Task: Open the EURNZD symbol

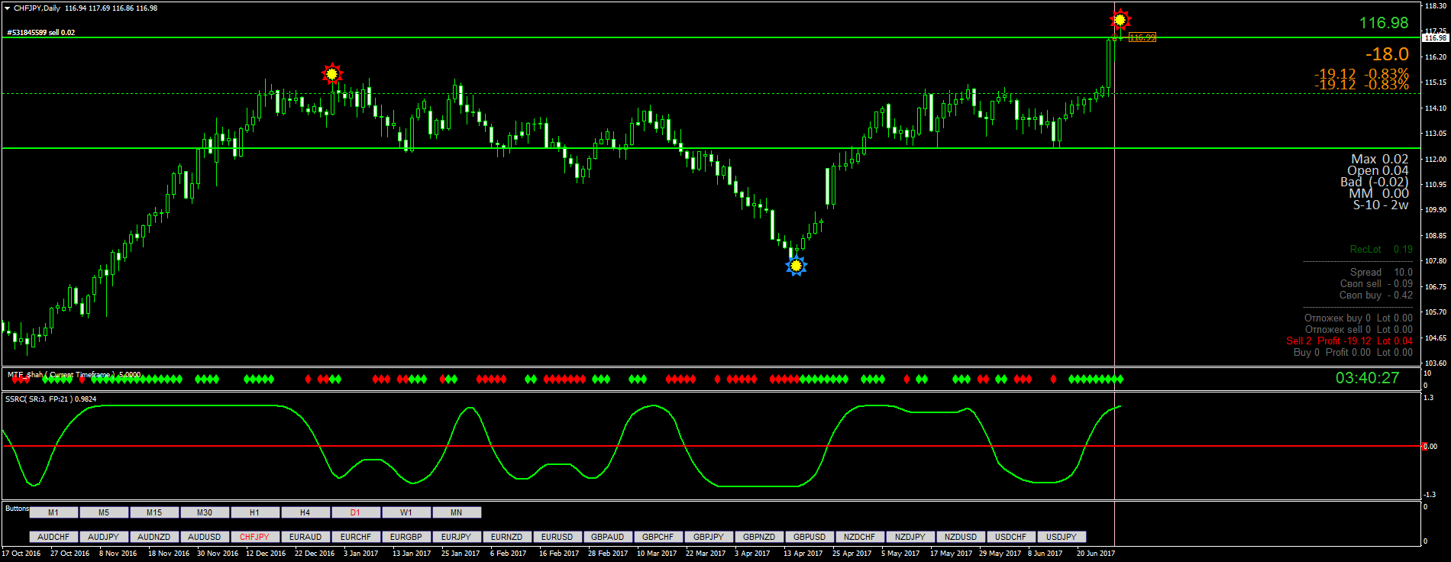Action: tap(507, 537)
